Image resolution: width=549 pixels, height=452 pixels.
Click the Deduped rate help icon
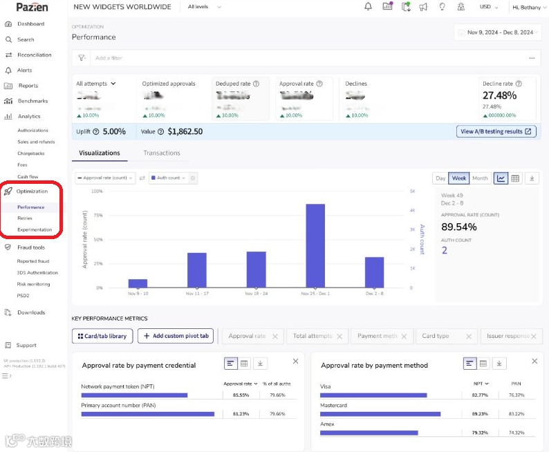tap(256, 84)
